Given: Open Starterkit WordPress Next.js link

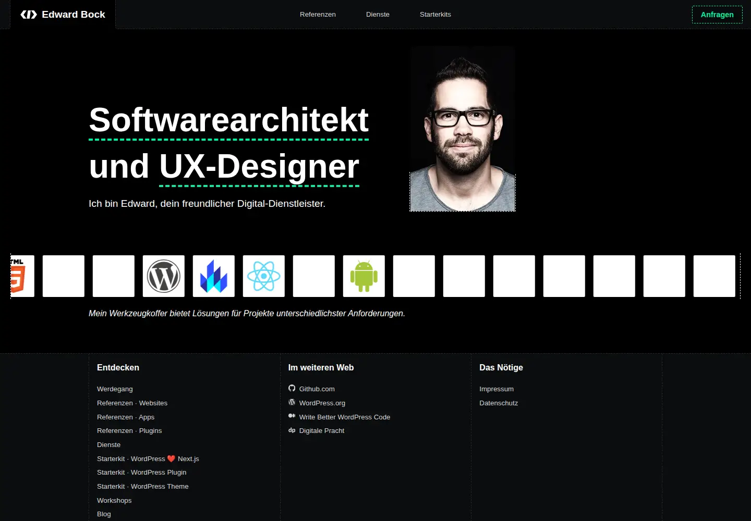Looking at the screenshot, I should (148, 459).
